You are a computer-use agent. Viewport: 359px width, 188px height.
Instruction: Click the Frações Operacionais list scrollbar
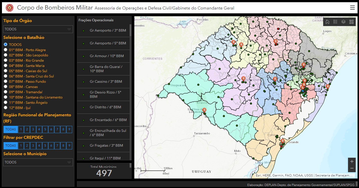click(x=130, y=30)
